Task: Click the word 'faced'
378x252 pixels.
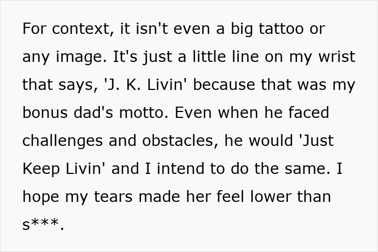Action: (x=309, y=113)
